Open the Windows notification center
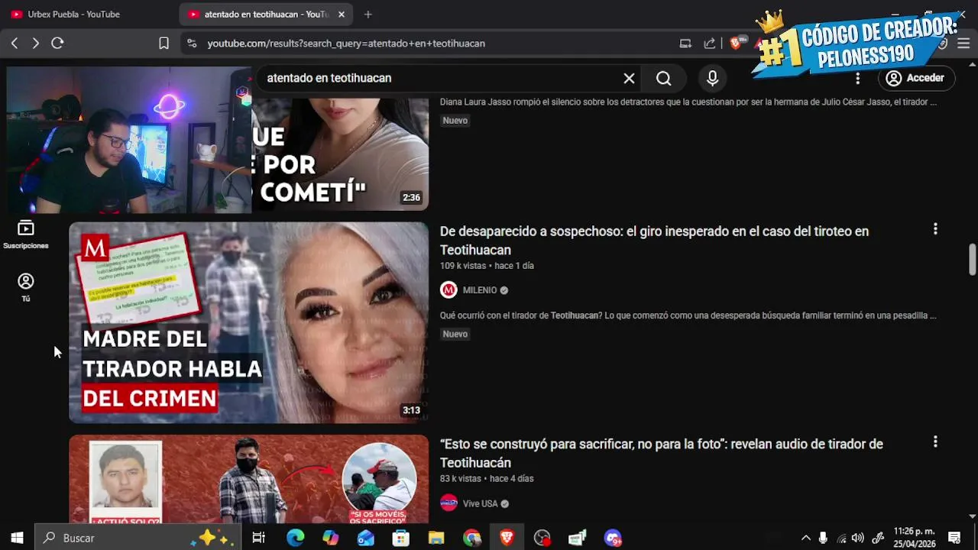 954,538
